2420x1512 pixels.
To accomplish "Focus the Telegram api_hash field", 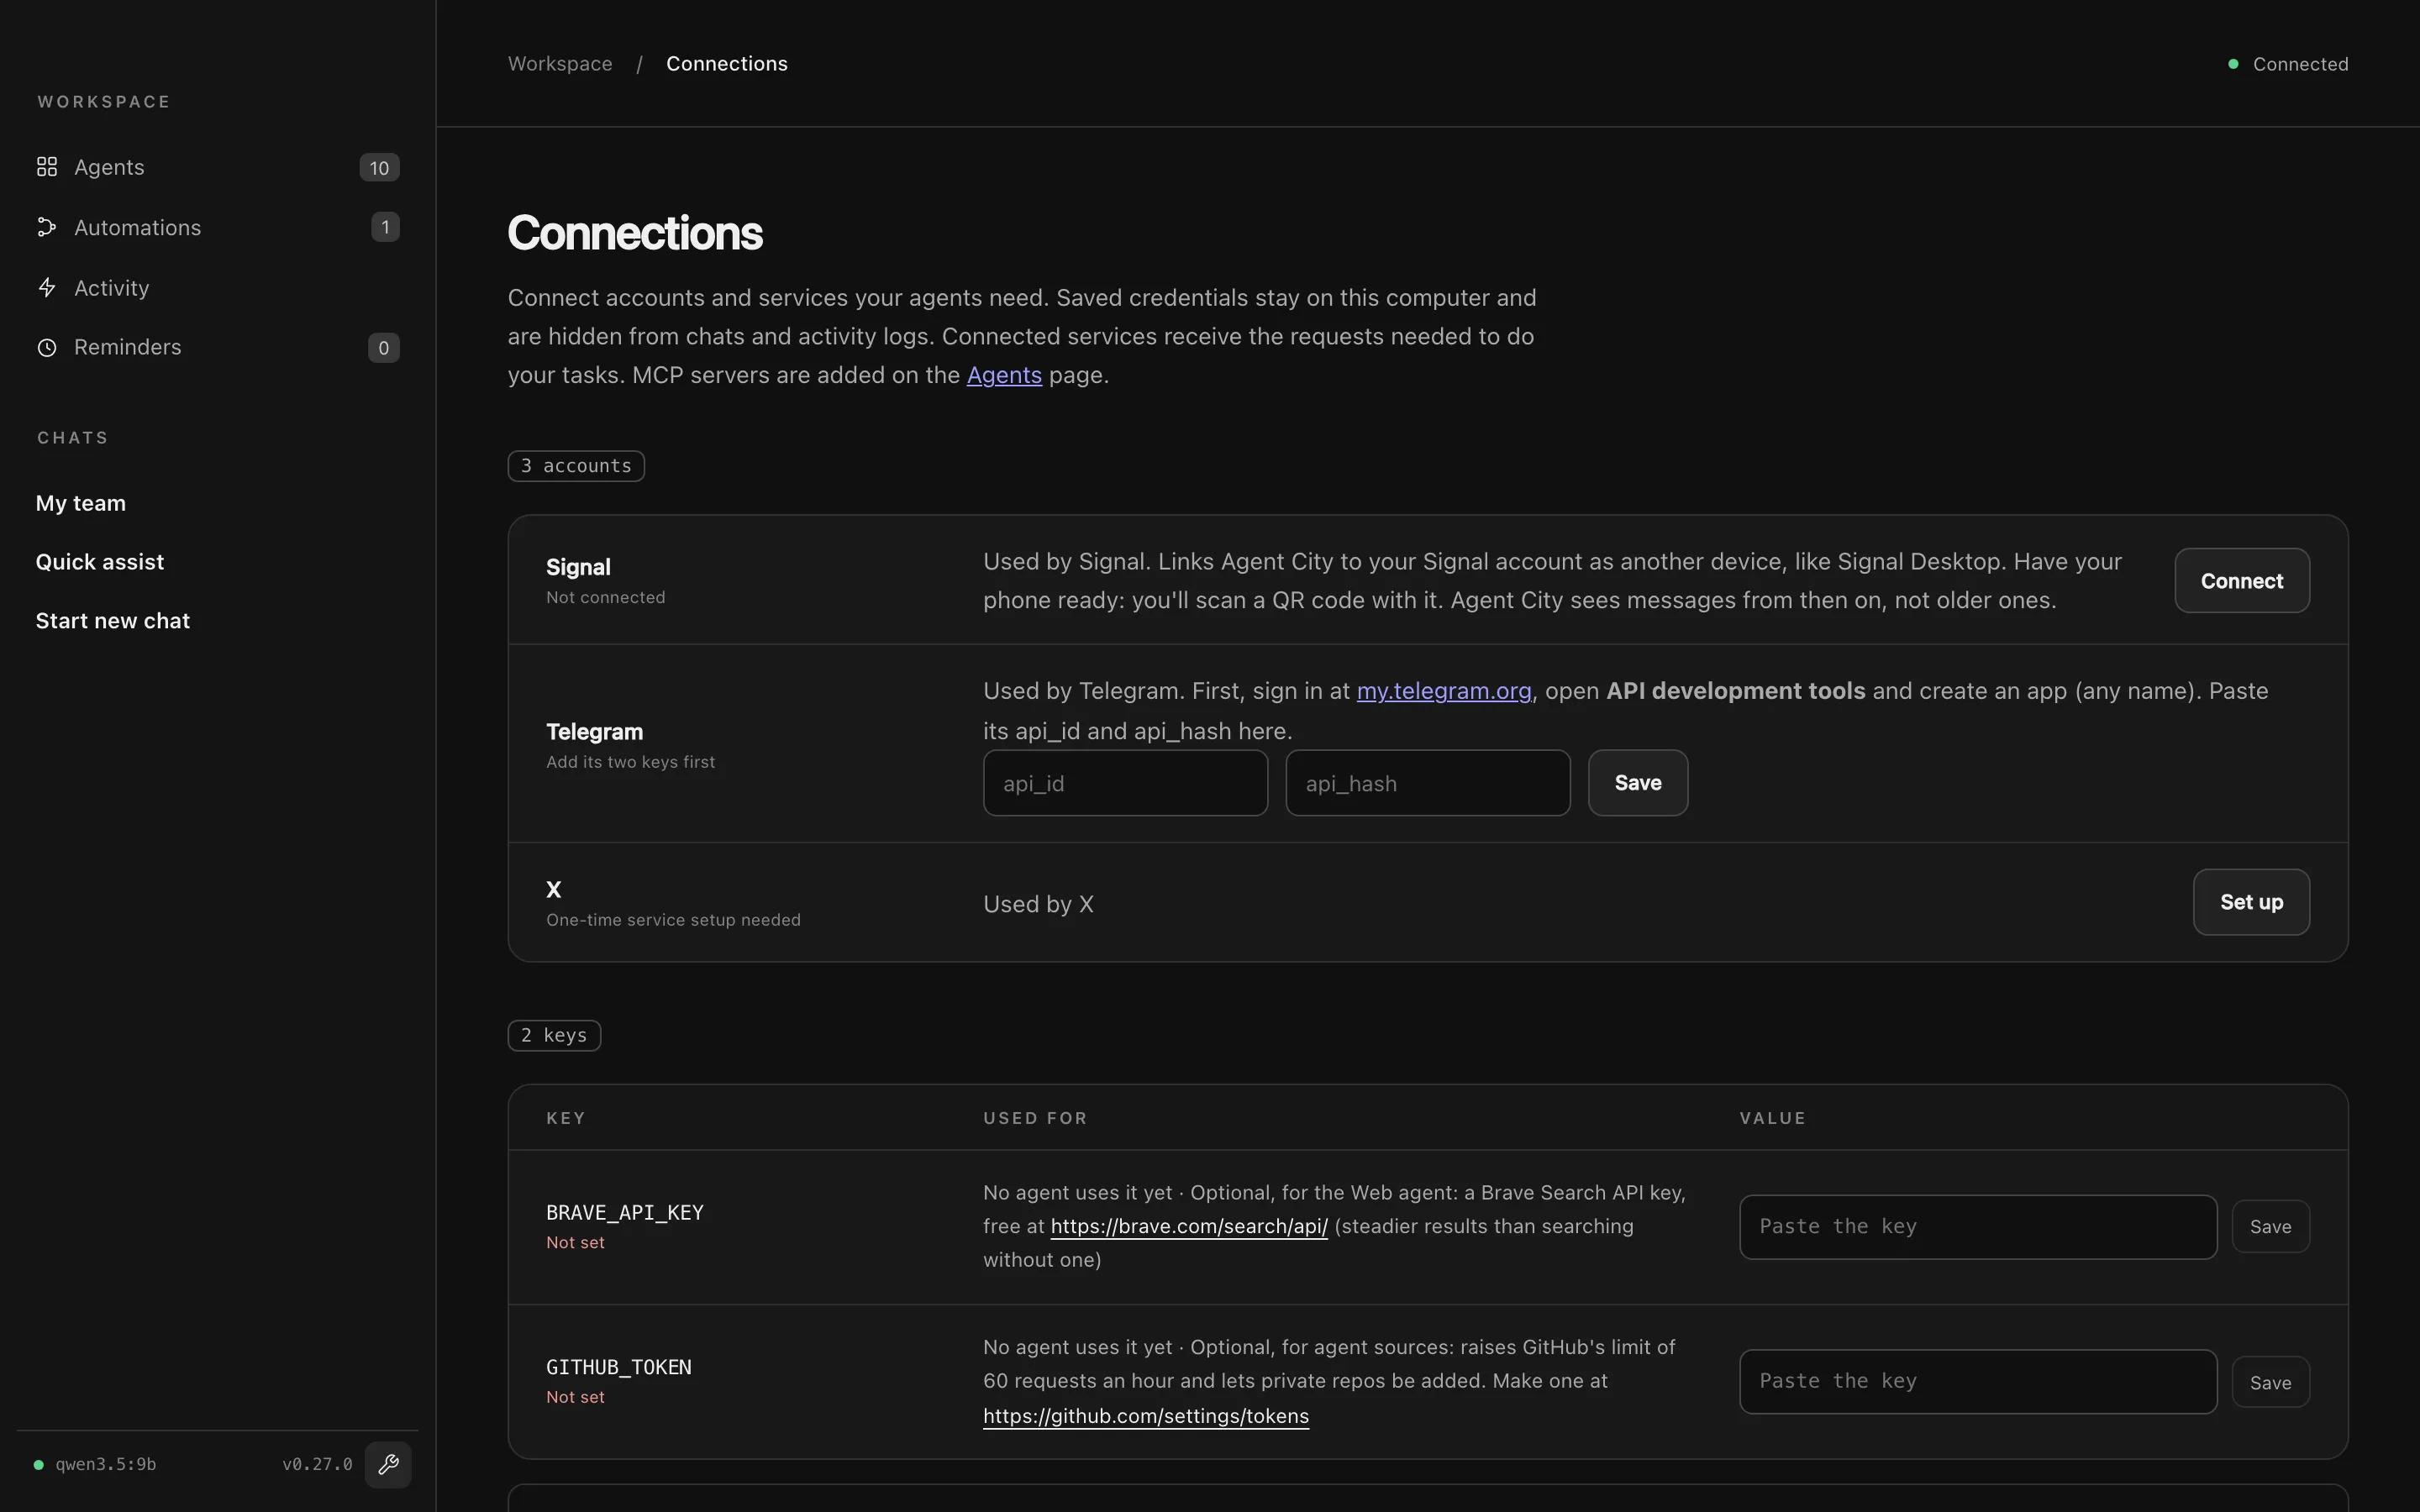I will pyautogui.click(x=1428, y=783).
